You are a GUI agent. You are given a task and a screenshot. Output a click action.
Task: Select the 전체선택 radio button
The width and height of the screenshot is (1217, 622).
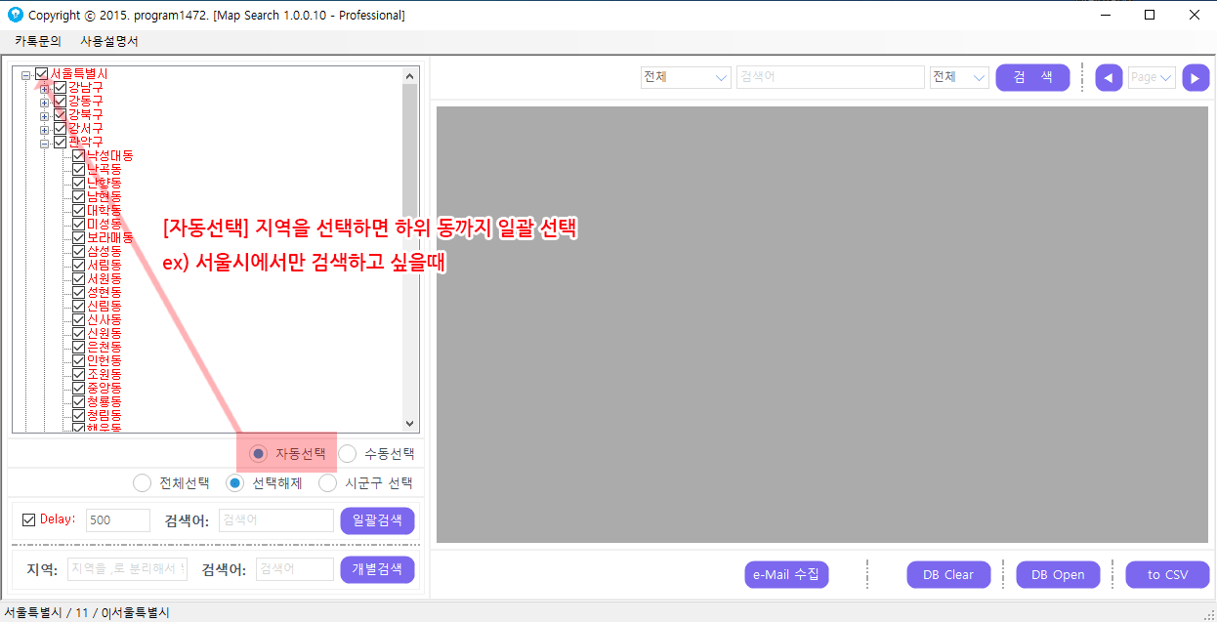(143, 483)
